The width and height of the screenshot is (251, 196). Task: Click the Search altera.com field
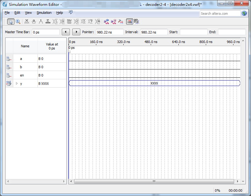220,14
